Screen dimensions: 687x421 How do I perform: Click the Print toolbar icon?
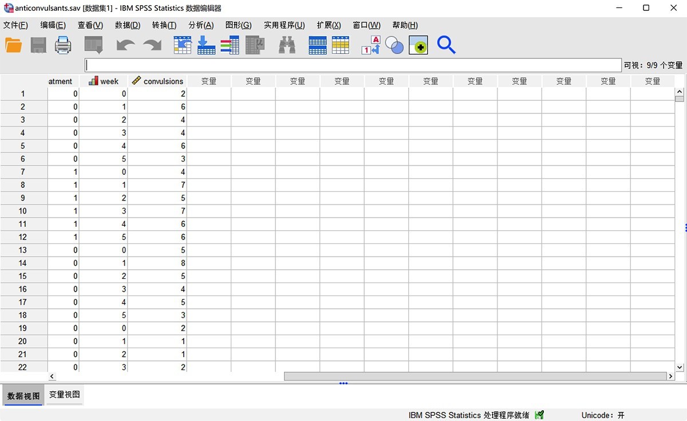pyautogui.click(x=63, y=44)
